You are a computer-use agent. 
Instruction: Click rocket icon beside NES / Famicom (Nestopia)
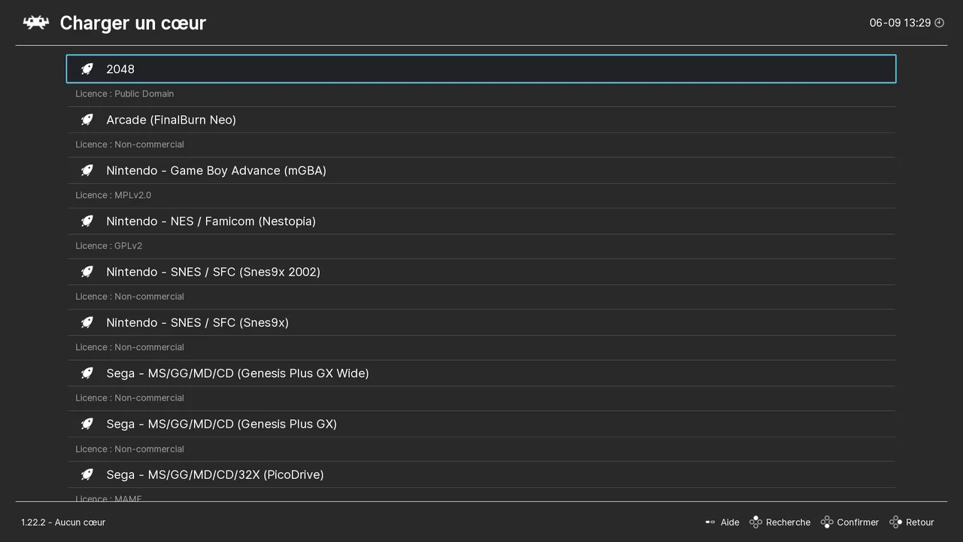coord(87,221)
